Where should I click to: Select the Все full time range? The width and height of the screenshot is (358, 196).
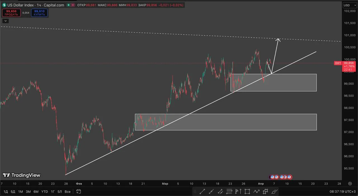pyautogui.click(x=67, y=192)
